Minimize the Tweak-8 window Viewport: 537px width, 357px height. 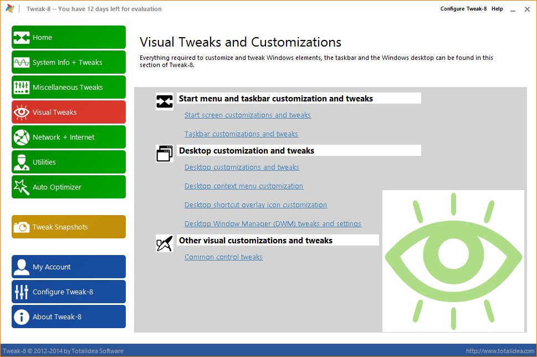[513, 9]
